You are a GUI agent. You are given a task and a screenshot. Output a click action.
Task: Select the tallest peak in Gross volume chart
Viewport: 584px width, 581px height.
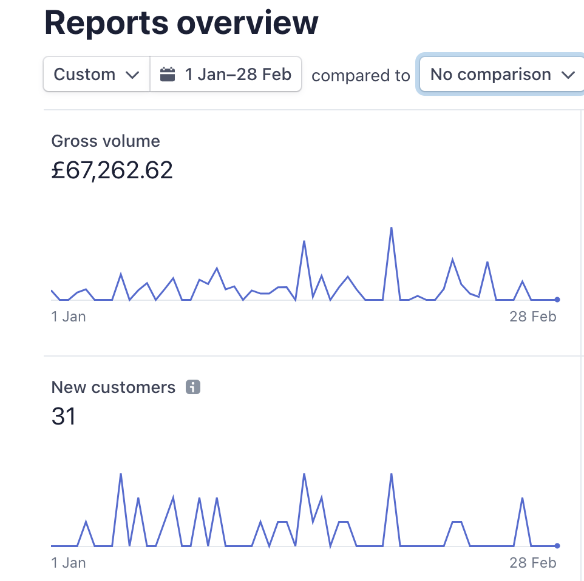pyautogui.click(x=392, y=228)
